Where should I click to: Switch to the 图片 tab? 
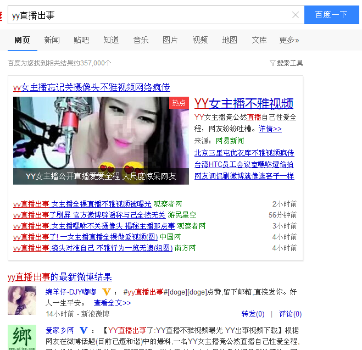click(170, 40)
